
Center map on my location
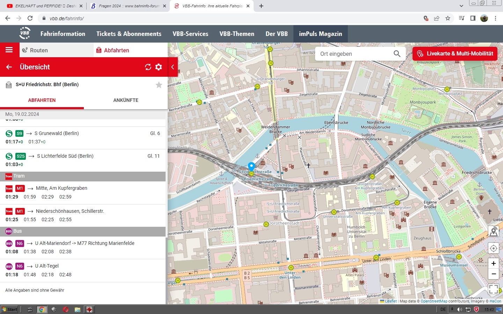click(x=494, y=248)
